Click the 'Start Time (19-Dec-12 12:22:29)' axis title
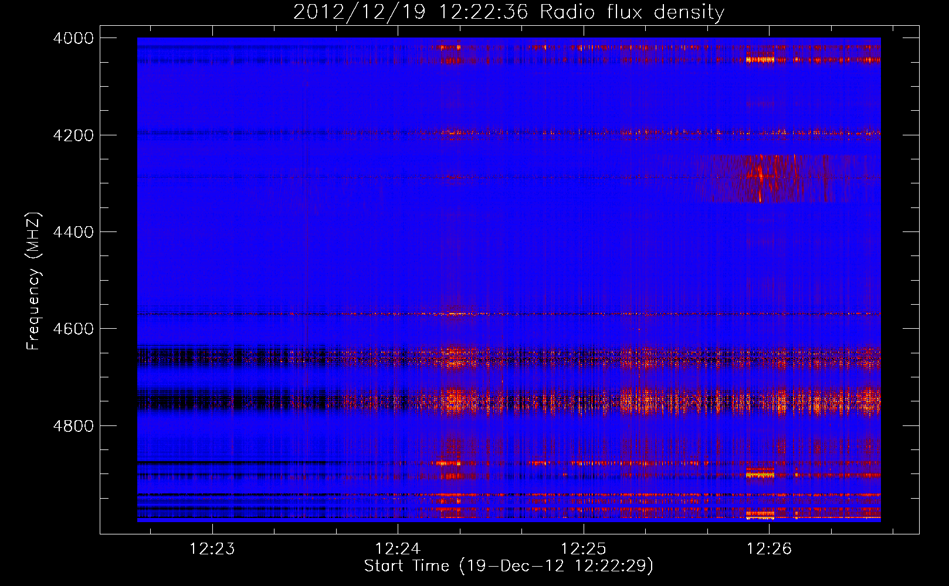The image size is (949, 586). pos(509,566)
